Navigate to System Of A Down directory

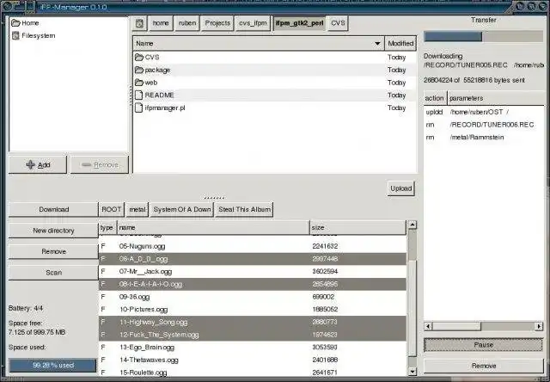(x=182, y=209)
